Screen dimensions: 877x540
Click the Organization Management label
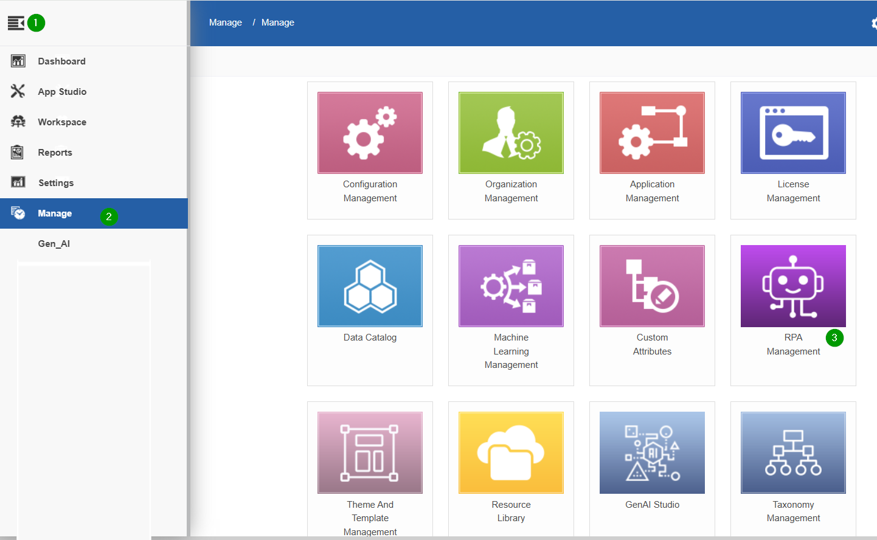click(x=511, y=191)
